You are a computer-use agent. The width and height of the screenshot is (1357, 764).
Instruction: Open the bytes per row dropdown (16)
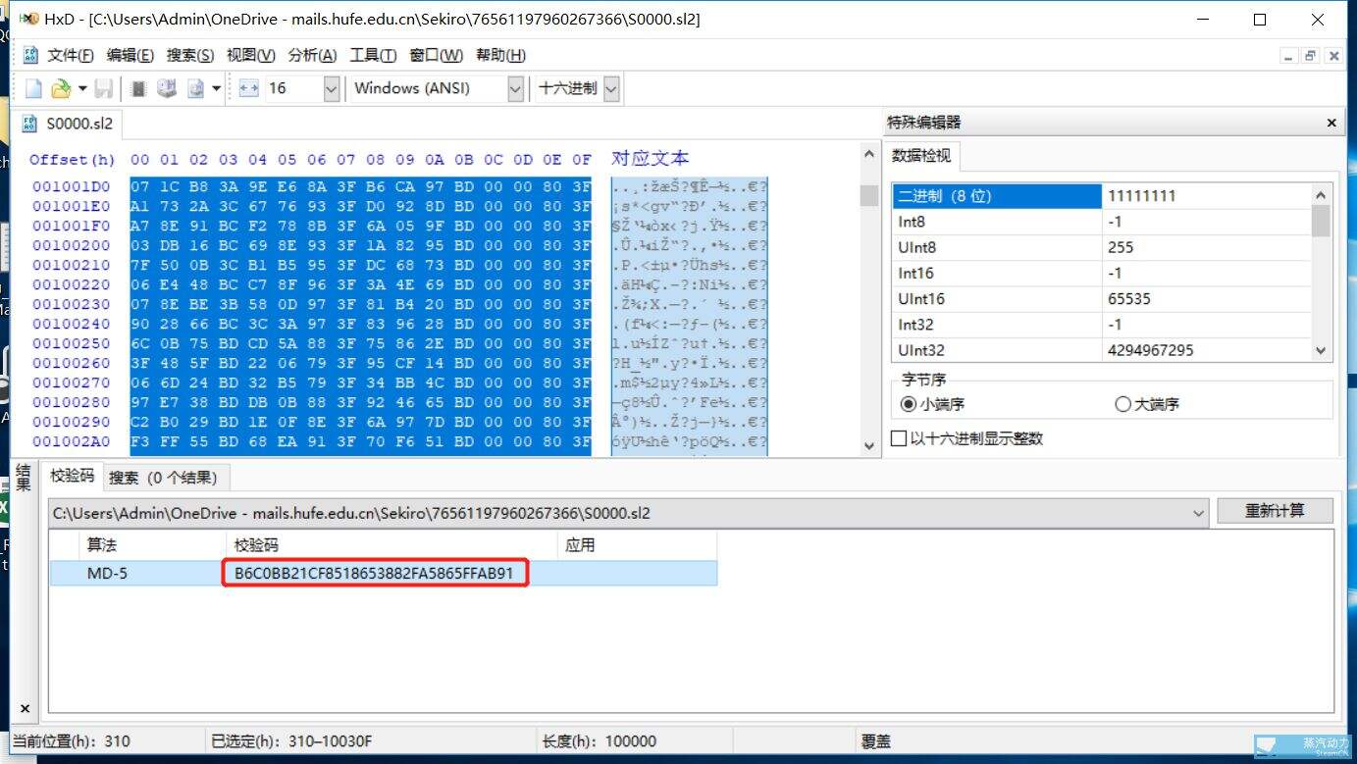[x=331, y=88]
